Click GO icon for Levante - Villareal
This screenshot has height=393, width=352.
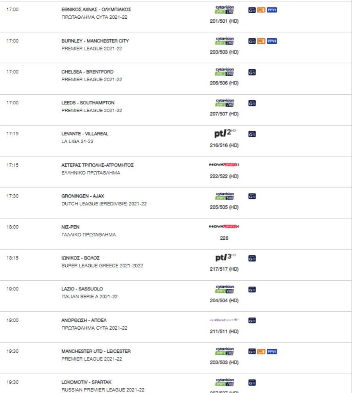252,135
